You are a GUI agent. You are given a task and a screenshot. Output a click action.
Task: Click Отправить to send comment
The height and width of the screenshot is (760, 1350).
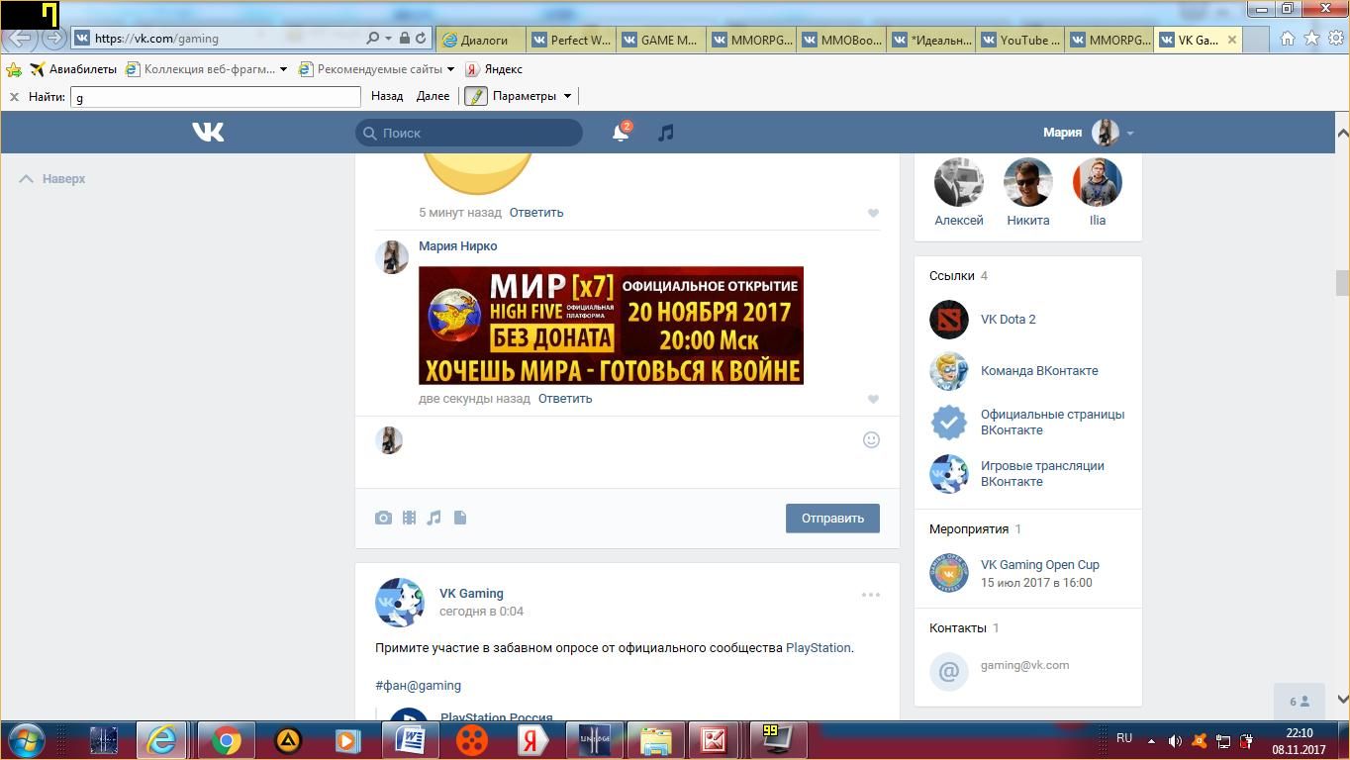[x=832, y=519]
